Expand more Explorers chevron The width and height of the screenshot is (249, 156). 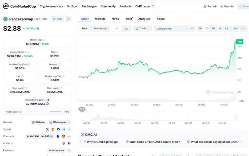point(69,150)
